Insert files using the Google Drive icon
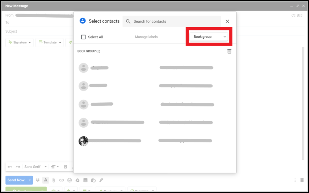The image size is (309, 193). coord(77,180)
